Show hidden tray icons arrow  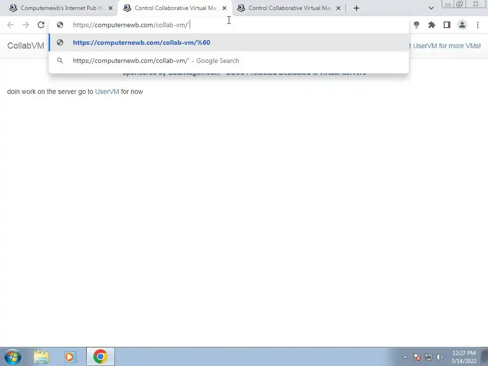pos(405,357)
